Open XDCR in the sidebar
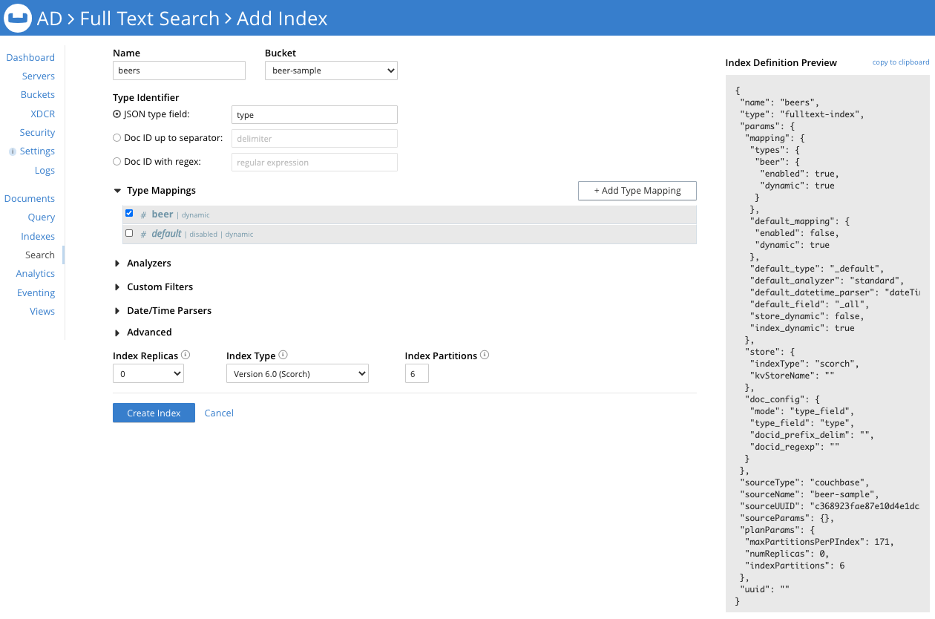The width and height of the screenshot is (935, 619). tap(43, 114)
